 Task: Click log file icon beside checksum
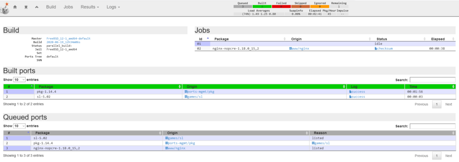(376, 48)
